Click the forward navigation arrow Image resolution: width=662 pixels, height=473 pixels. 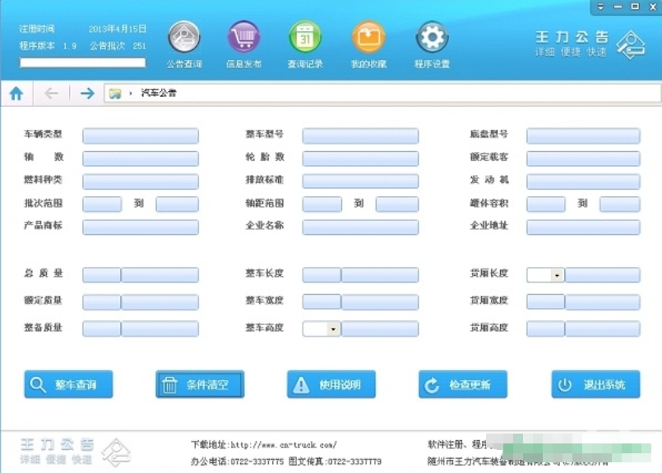click(86, 94)
